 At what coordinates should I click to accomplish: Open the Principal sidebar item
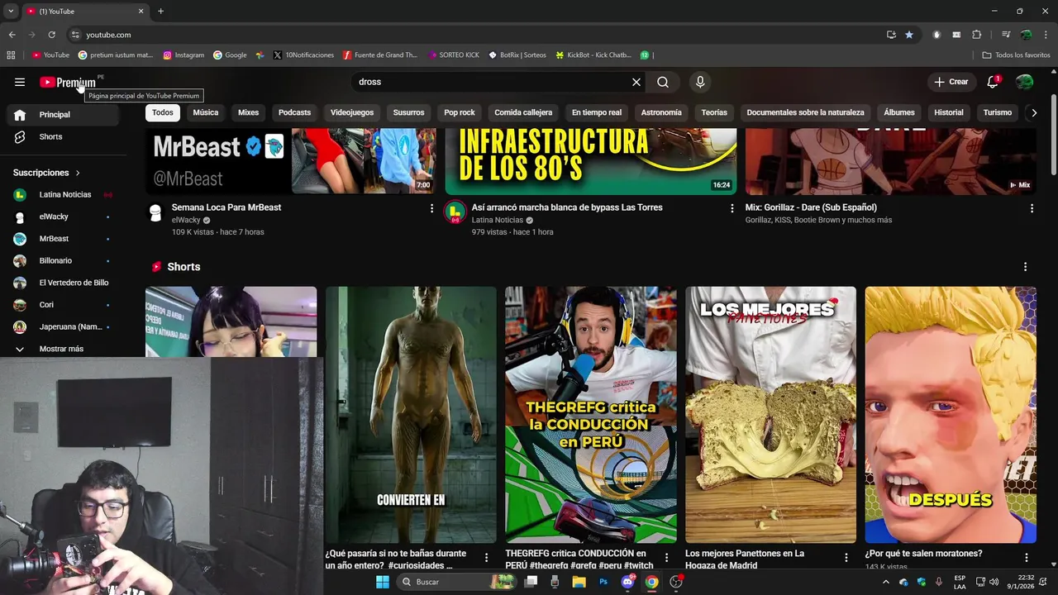pos(63,114)
